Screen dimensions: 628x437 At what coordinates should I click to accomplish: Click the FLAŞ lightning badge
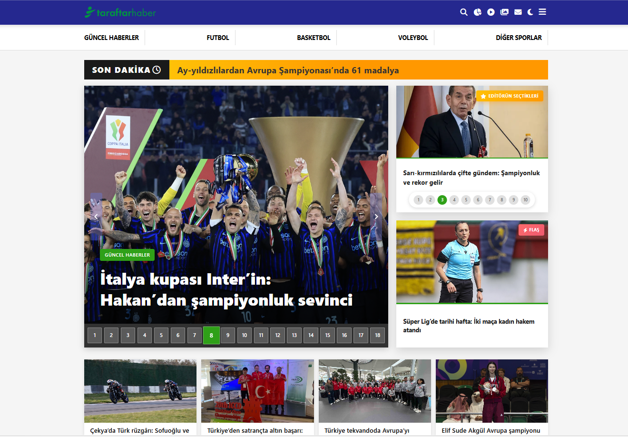[531, 230]
